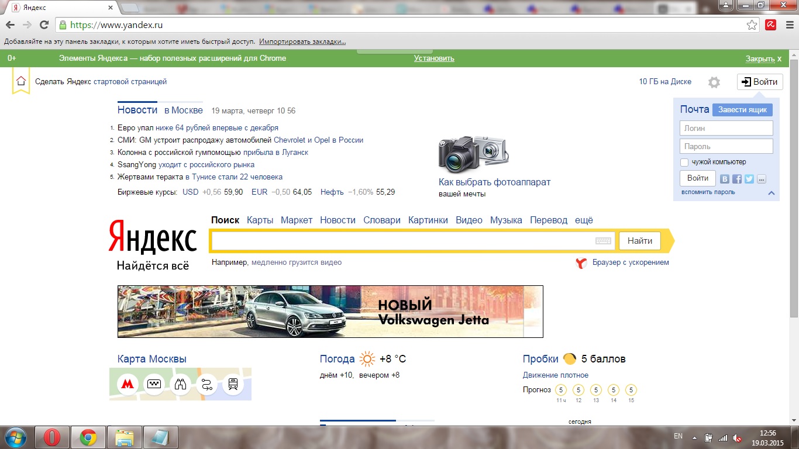Click the Yandex browser logo icon

tap(581, 263)
